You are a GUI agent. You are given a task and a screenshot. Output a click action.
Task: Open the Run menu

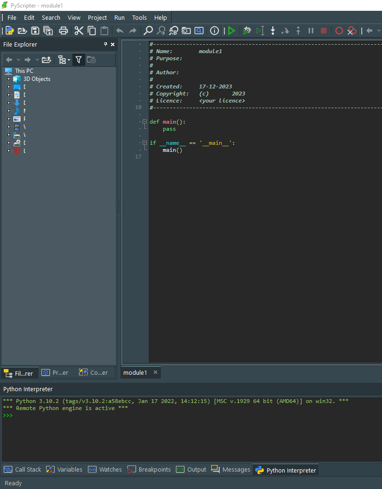tap(119, 17)
